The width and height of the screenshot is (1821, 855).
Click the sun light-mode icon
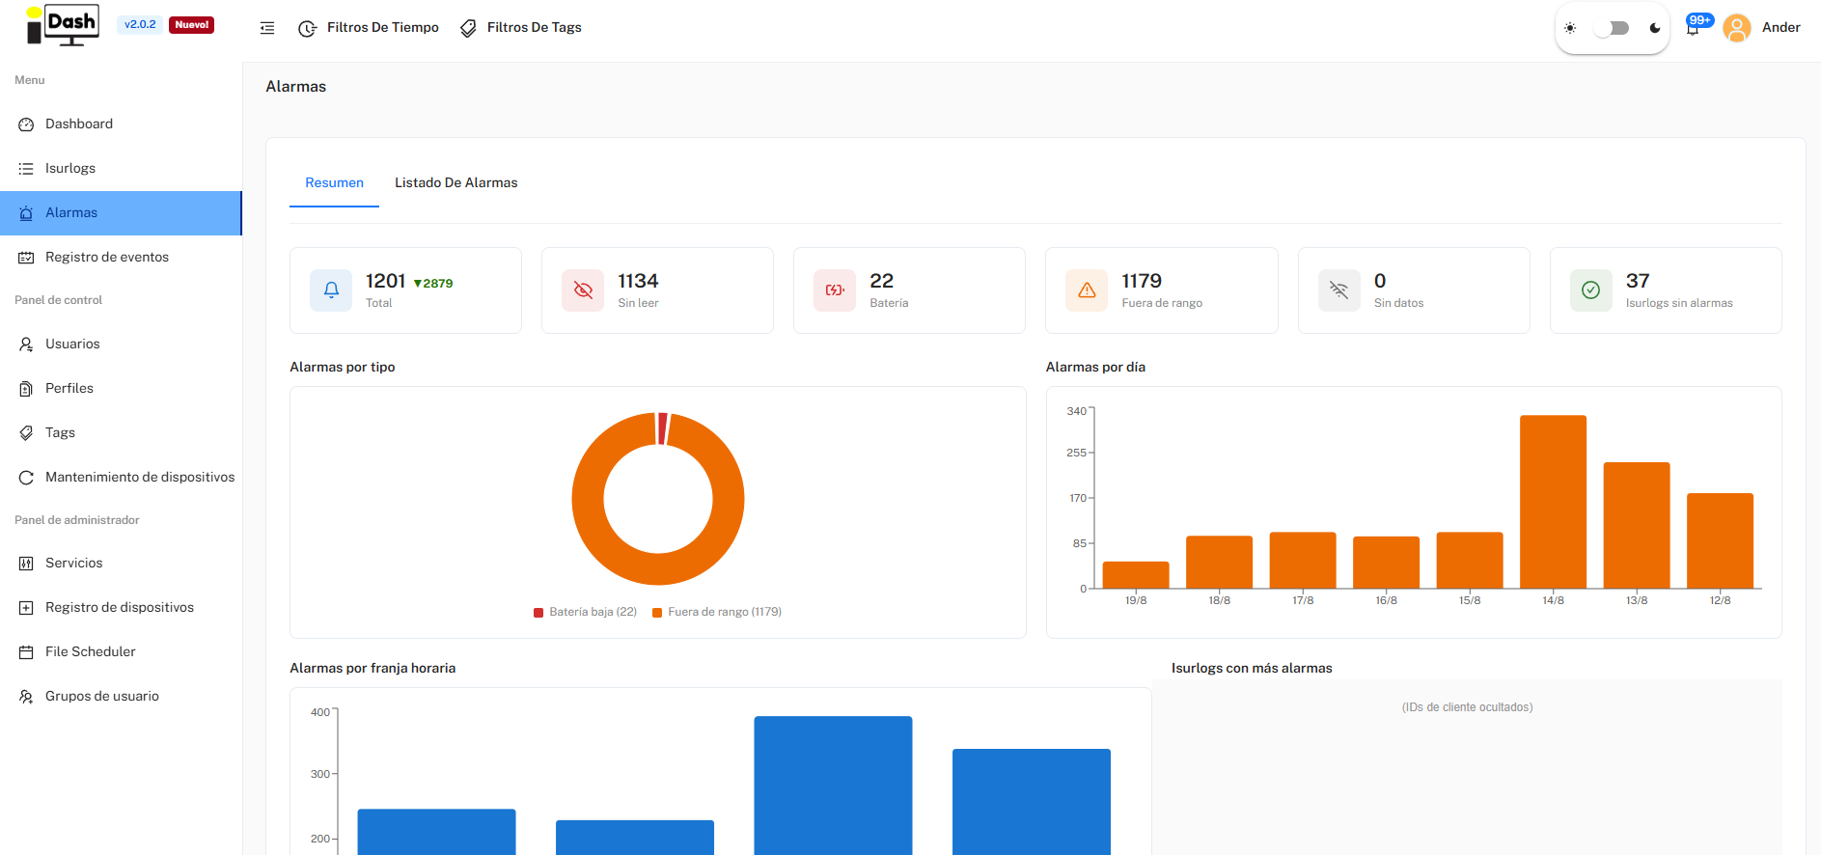tap(1570, 28)
